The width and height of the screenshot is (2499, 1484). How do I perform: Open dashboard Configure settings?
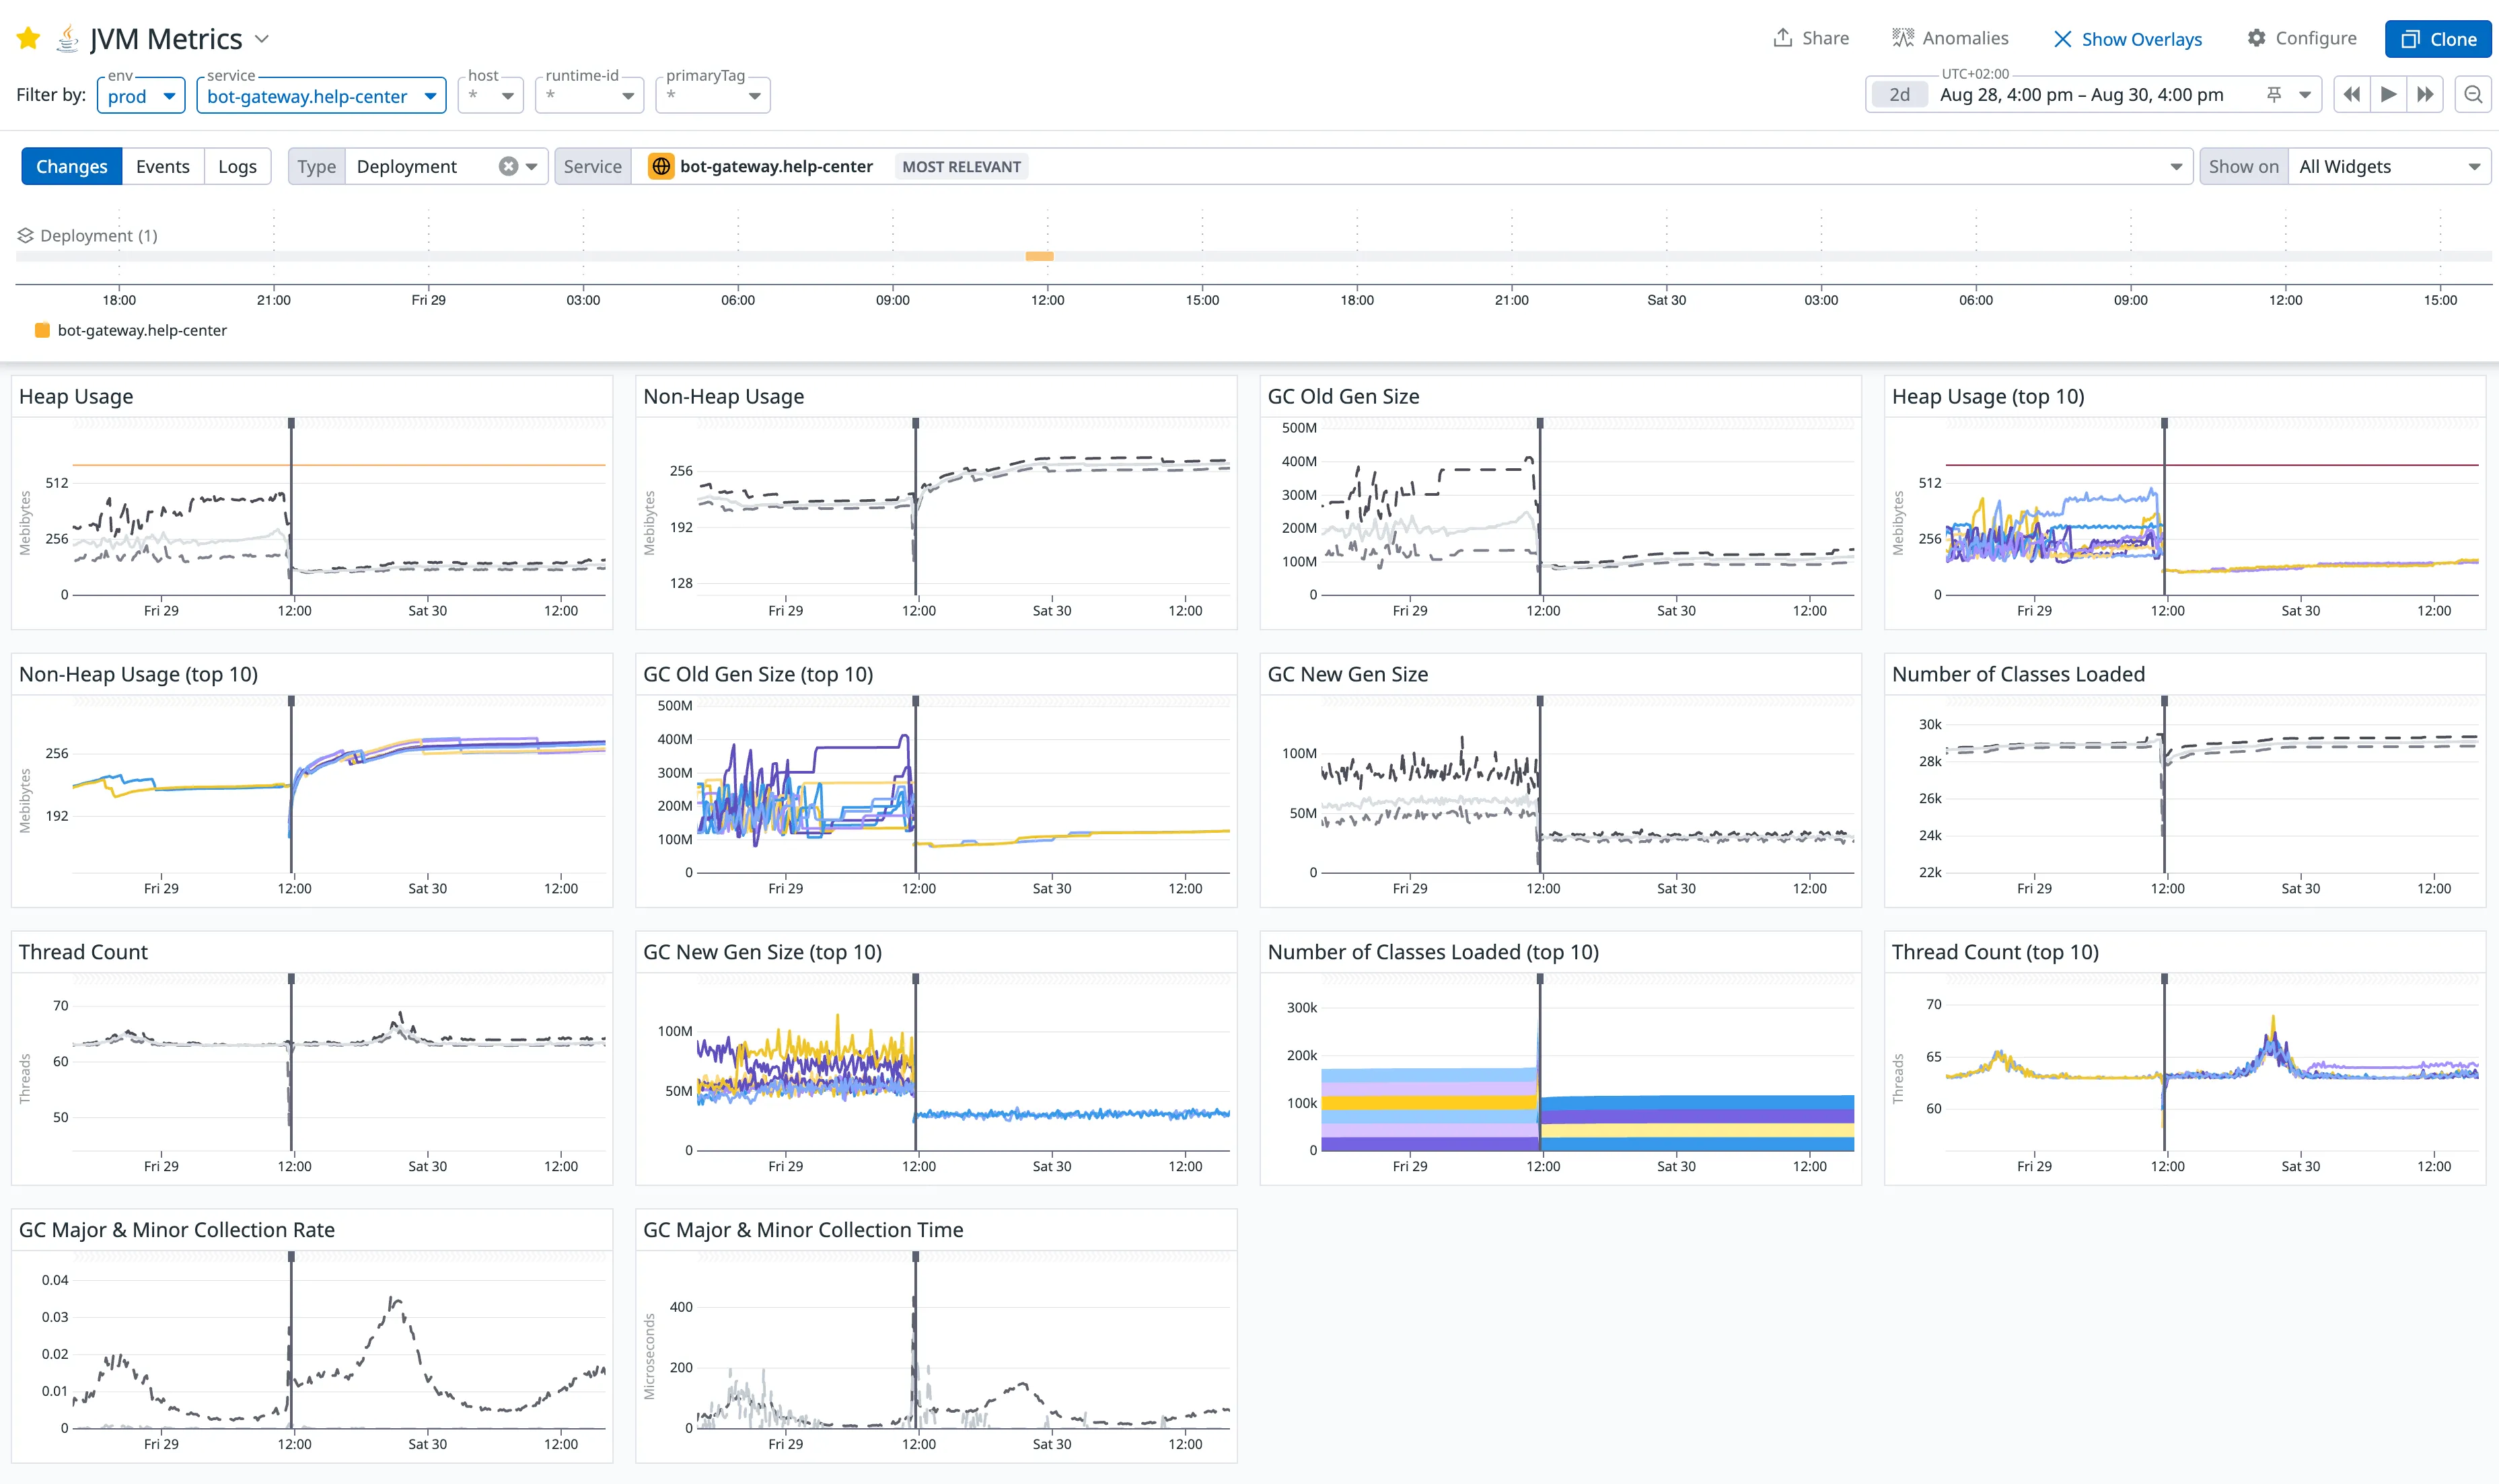(2302, 37)
